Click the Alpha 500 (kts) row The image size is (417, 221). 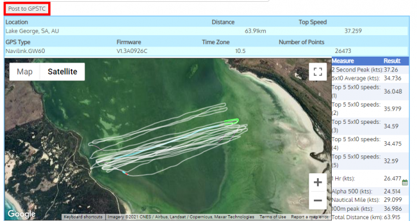[x=370, y=191]
